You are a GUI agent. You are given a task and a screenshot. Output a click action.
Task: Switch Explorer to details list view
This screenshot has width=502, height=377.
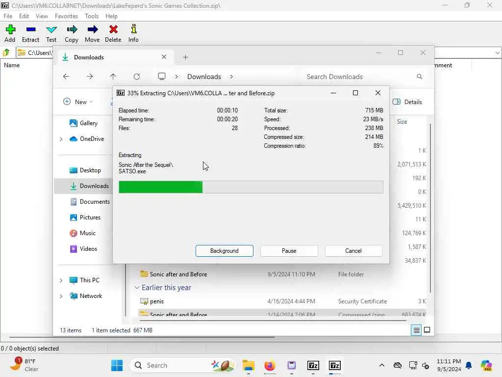(x=417, y=330)
